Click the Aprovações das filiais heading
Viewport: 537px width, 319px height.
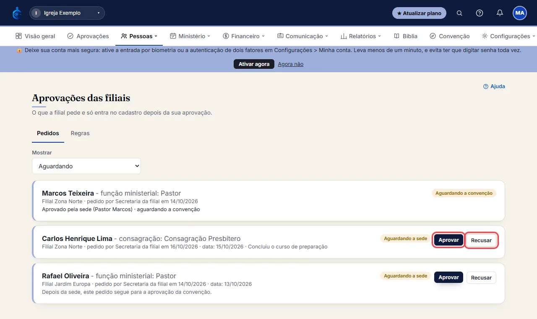pyautogui.click(x=81, y=98)
